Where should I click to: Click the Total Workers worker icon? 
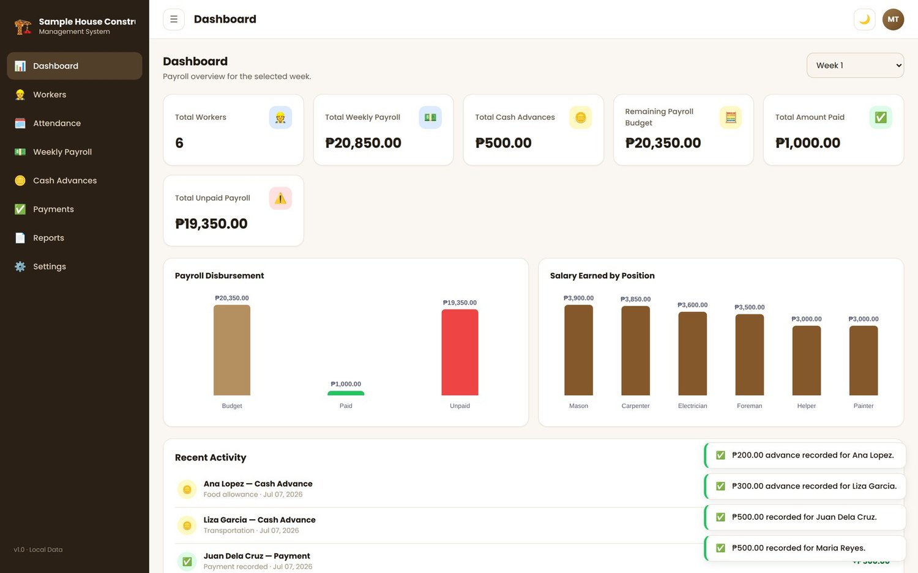click(x=280, y=117)
